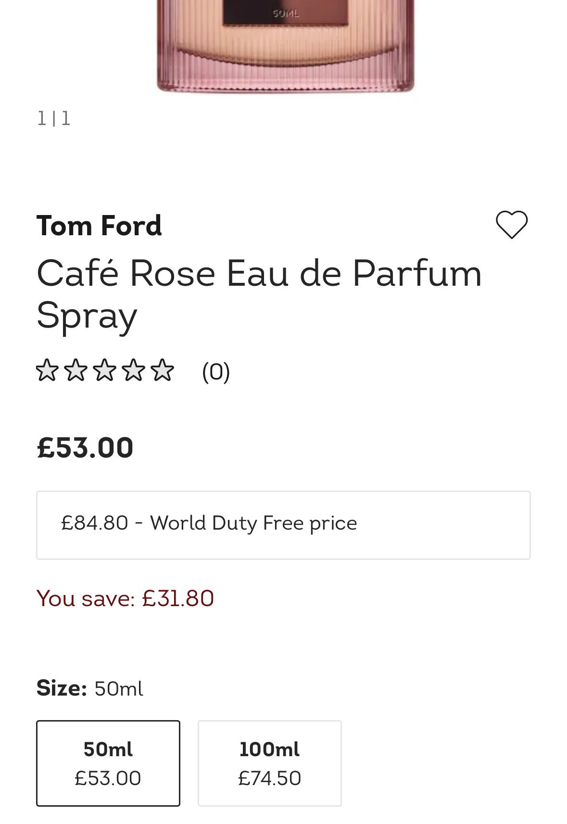Image resolution: width=567 pixels, height=824 pixels.
Task: Click the £84.80 price figure
Action: coord(95,523)
